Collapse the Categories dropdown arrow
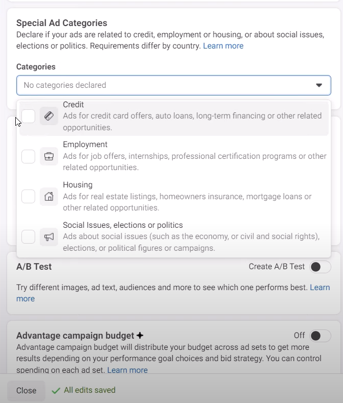Viewport: 343px width, 403px height. [x=319, y=85]
